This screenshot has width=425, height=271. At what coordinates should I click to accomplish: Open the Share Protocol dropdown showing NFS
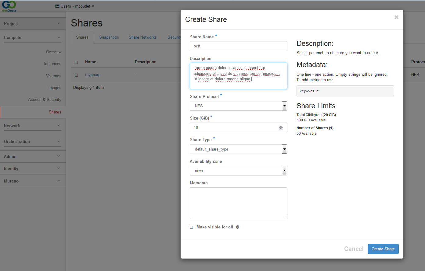pyautogui.click(x=239, y=106)
